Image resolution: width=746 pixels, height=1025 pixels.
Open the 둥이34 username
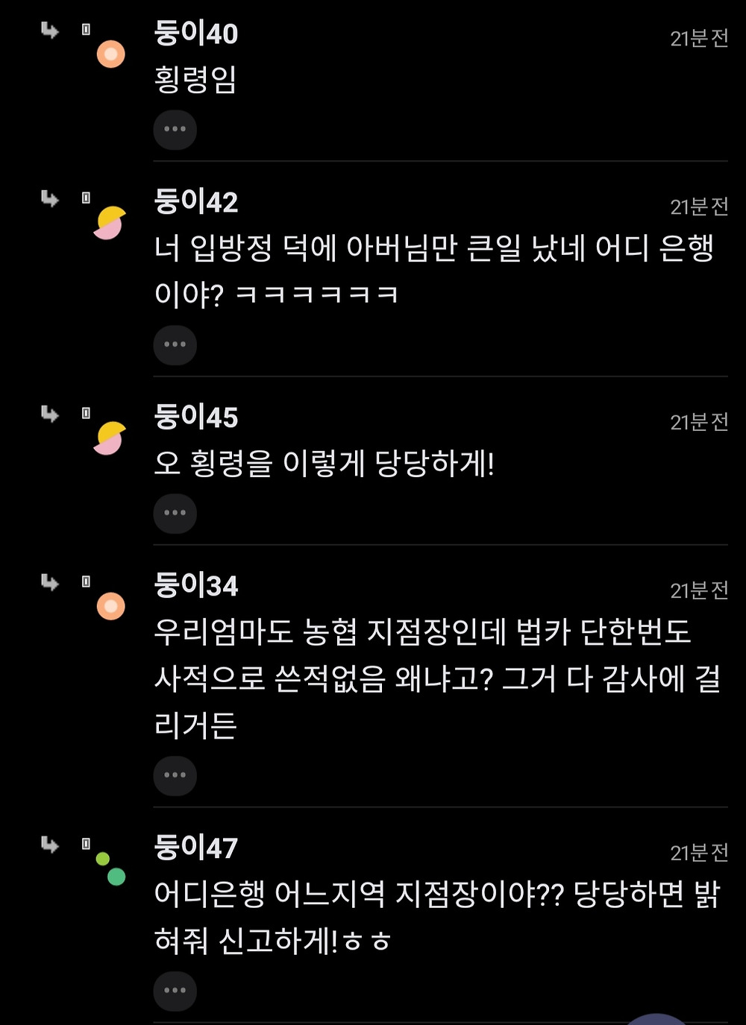(196, 584)
